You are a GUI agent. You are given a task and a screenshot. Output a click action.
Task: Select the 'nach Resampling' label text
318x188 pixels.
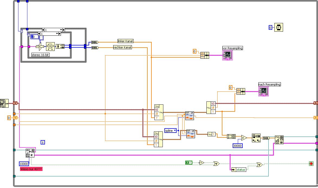270,84
